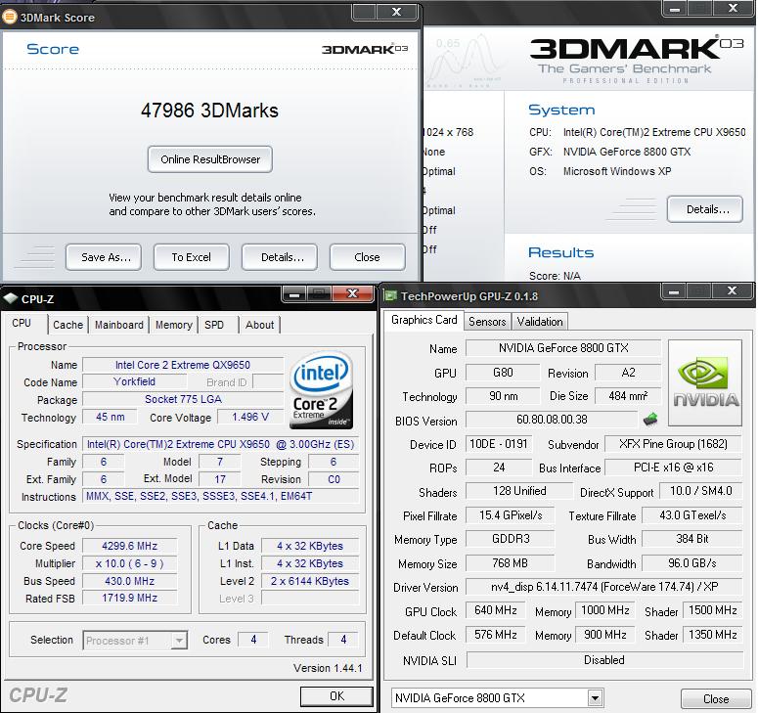Click the Name field 'Intel Core 2 Extreme QX9650'
The height and width of the screenshot is (713, 758).
pyautogui.click(x=183, y=365)
